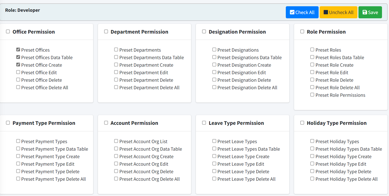The image size is (389, 196).
Task: Check Preset Department Create
Action: tap(116, 65)
